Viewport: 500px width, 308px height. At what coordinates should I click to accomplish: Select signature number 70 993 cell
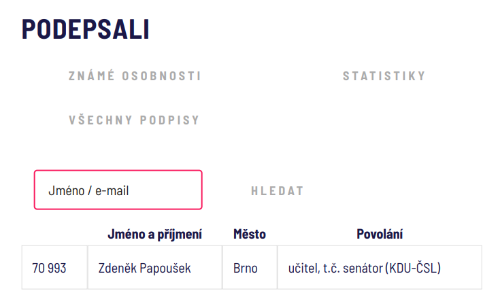pos(54,267)
